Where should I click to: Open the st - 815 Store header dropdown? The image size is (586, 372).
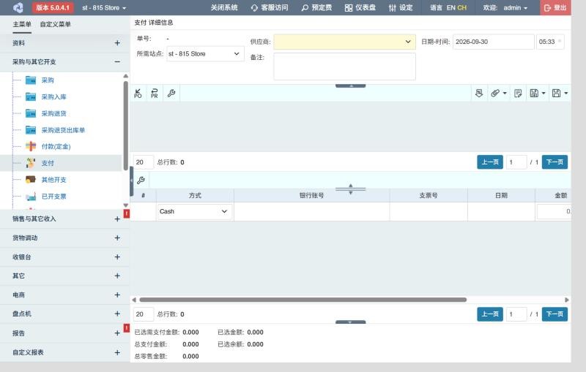[x=104, y=7]
